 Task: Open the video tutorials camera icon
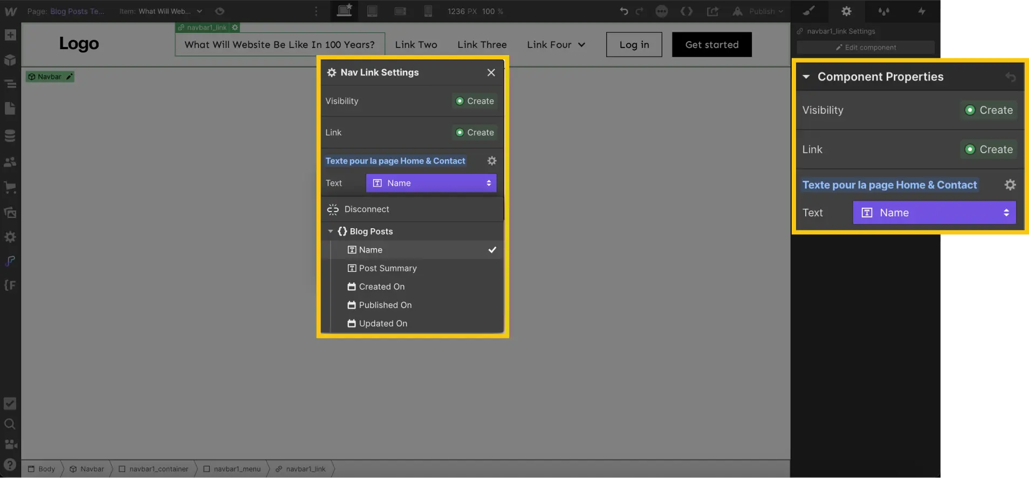11,444
